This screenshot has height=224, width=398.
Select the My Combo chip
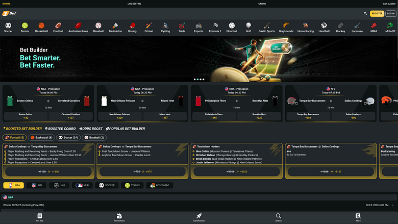click(160, 185)
